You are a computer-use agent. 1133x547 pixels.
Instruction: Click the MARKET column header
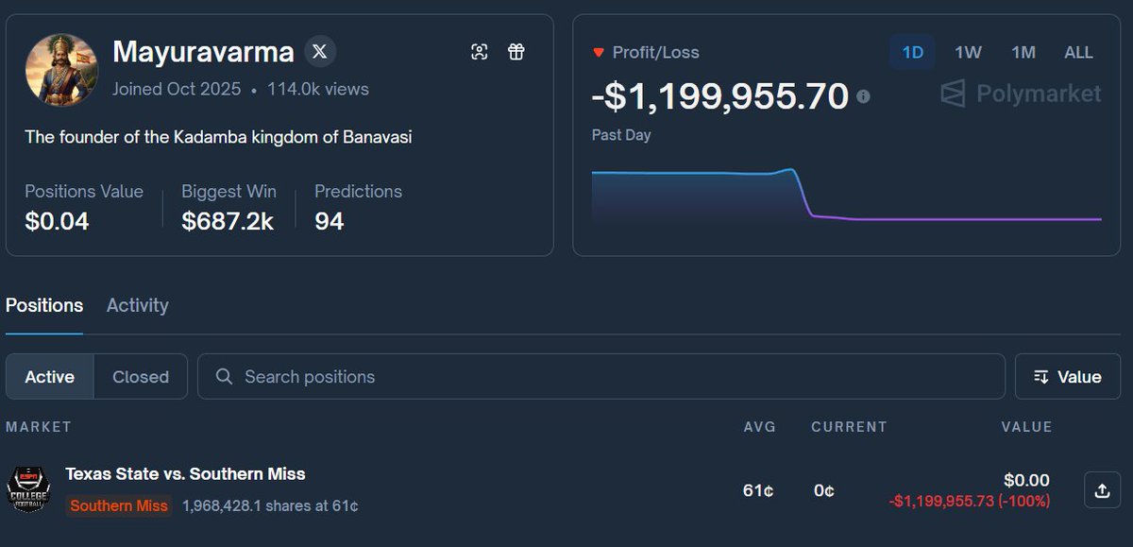[x=39, y=427]
